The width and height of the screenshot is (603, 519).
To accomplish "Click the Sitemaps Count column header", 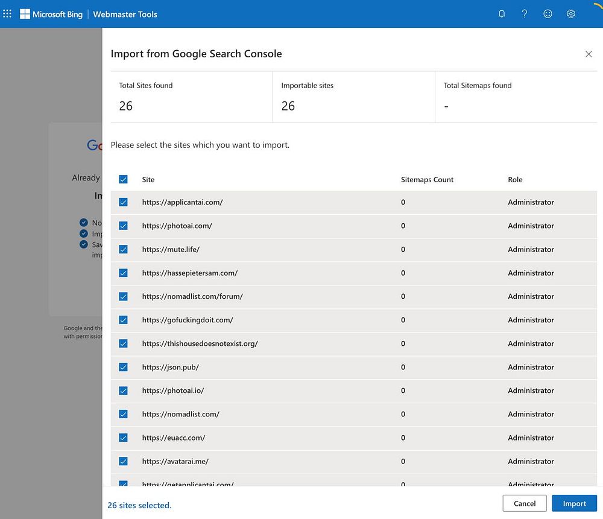I will click(x=427, y=179).
